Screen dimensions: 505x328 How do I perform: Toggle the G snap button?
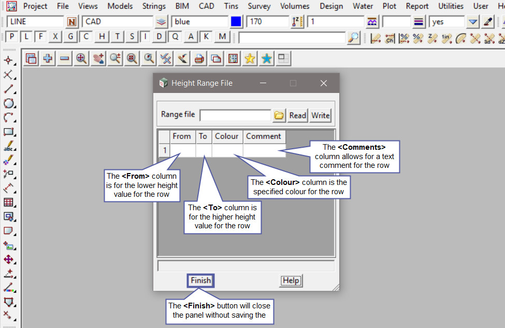(x=70, y=37)
